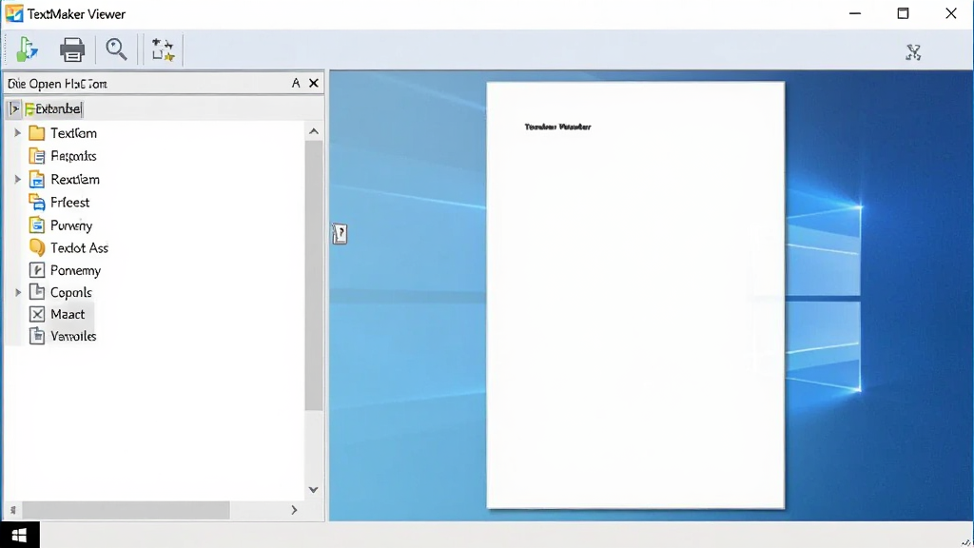Select the Purwerıy tree label
Viewport: 974px width, 548px height.
(x=70, y=225)
